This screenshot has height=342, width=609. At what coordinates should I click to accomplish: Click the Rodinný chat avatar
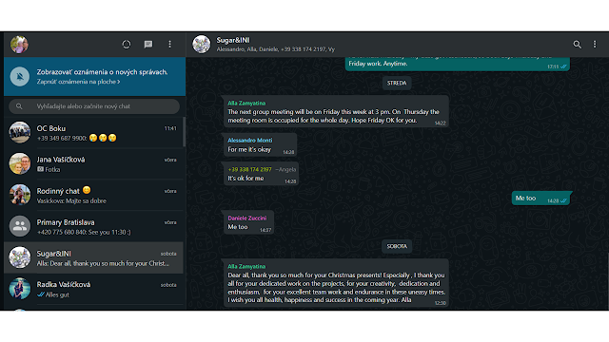coord(19,195)
